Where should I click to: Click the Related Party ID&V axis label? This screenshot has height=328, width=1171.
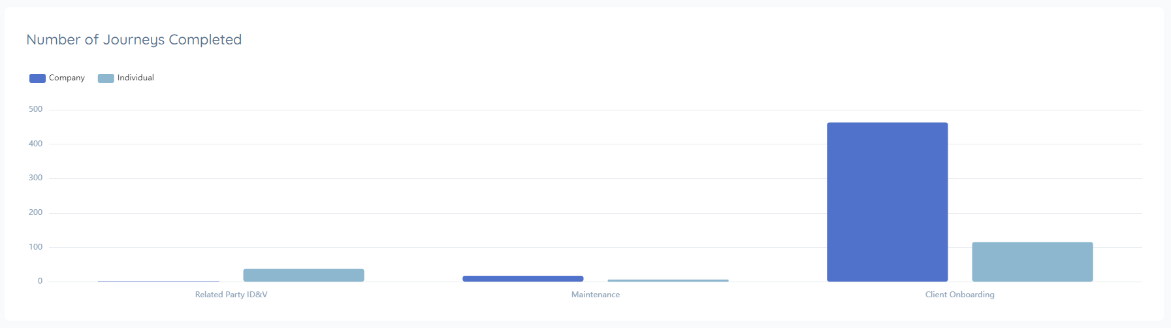coord(231,295)
